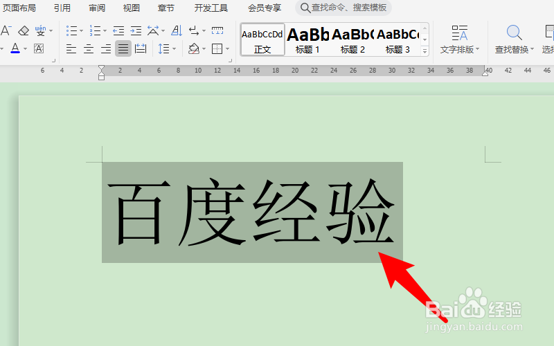Open font dialog launcher

pyautogui.click(x=54, y=61)
